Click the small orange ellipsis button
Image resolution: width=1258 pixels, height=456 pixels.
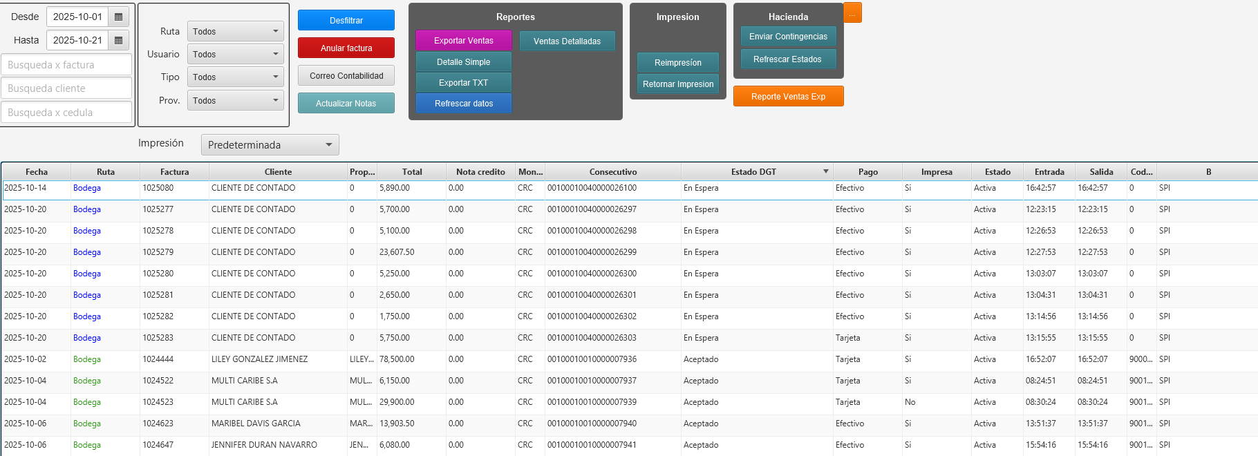[852, 13]
